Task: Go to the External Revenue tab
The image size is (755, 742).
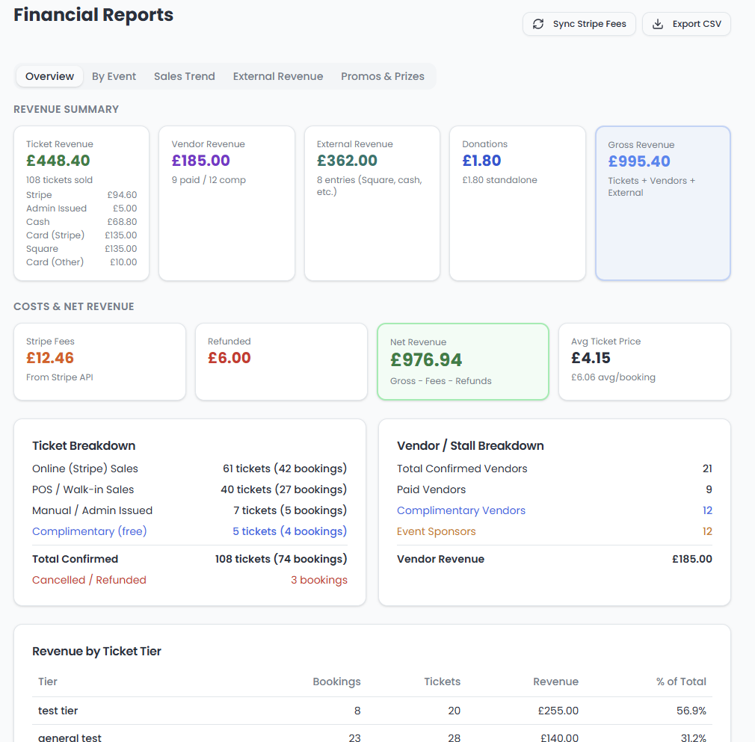Action: coord(278,76)
